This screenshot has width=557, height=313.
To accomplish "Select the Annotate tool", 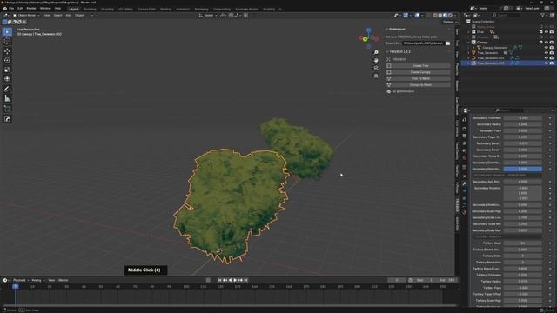I will (x=7, y=89).
